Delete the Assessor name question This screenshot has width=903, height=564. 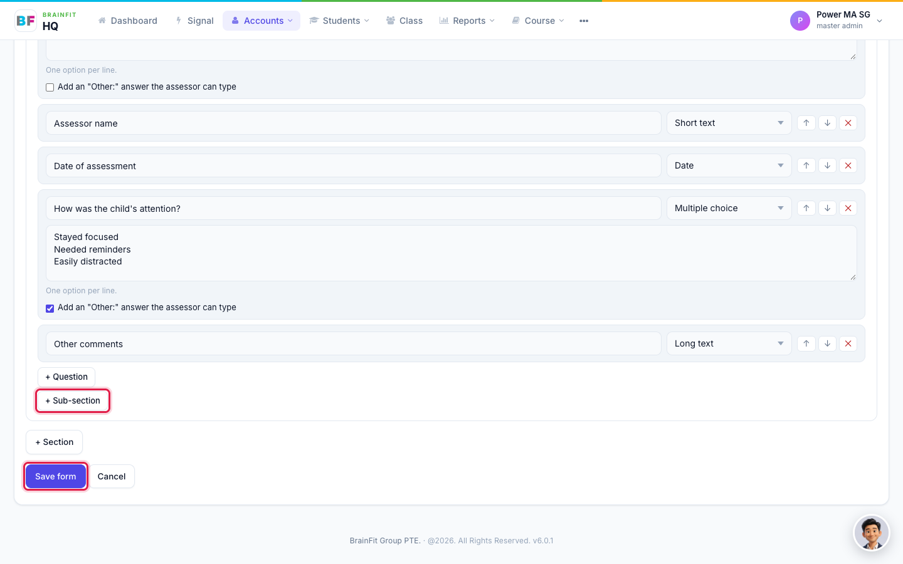pos(848,123)
